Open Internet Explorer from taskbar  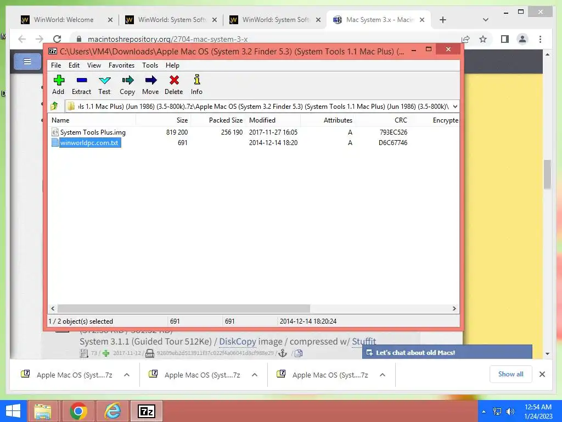(113, 411)
